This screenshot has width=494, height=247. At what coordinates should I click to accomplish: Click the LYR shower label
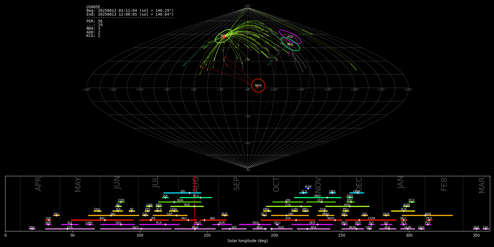tap(48, 218)
